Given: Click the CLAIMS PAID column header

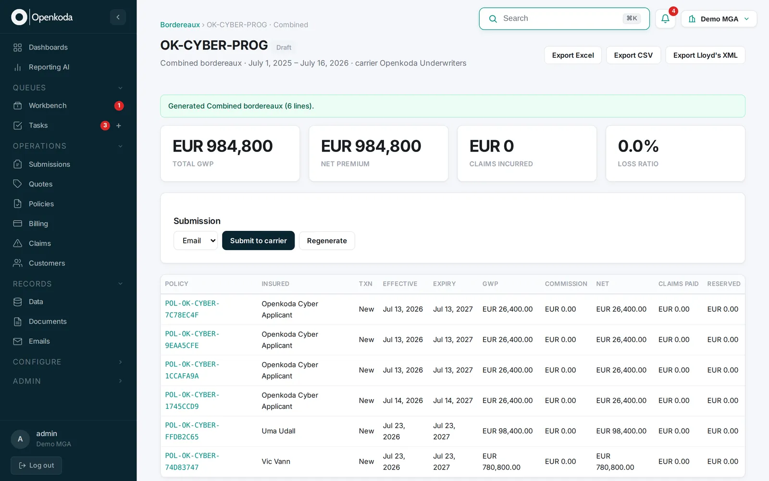Looking at the screenshot, I should (x=678, y=284).
